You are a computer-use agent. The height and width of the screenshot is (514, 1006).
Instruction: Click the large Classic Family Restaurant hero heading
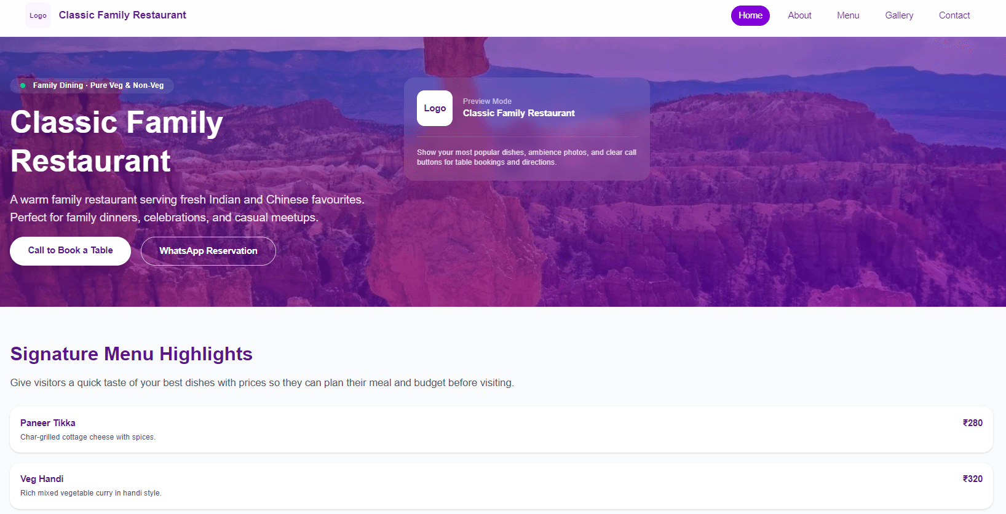117,141
